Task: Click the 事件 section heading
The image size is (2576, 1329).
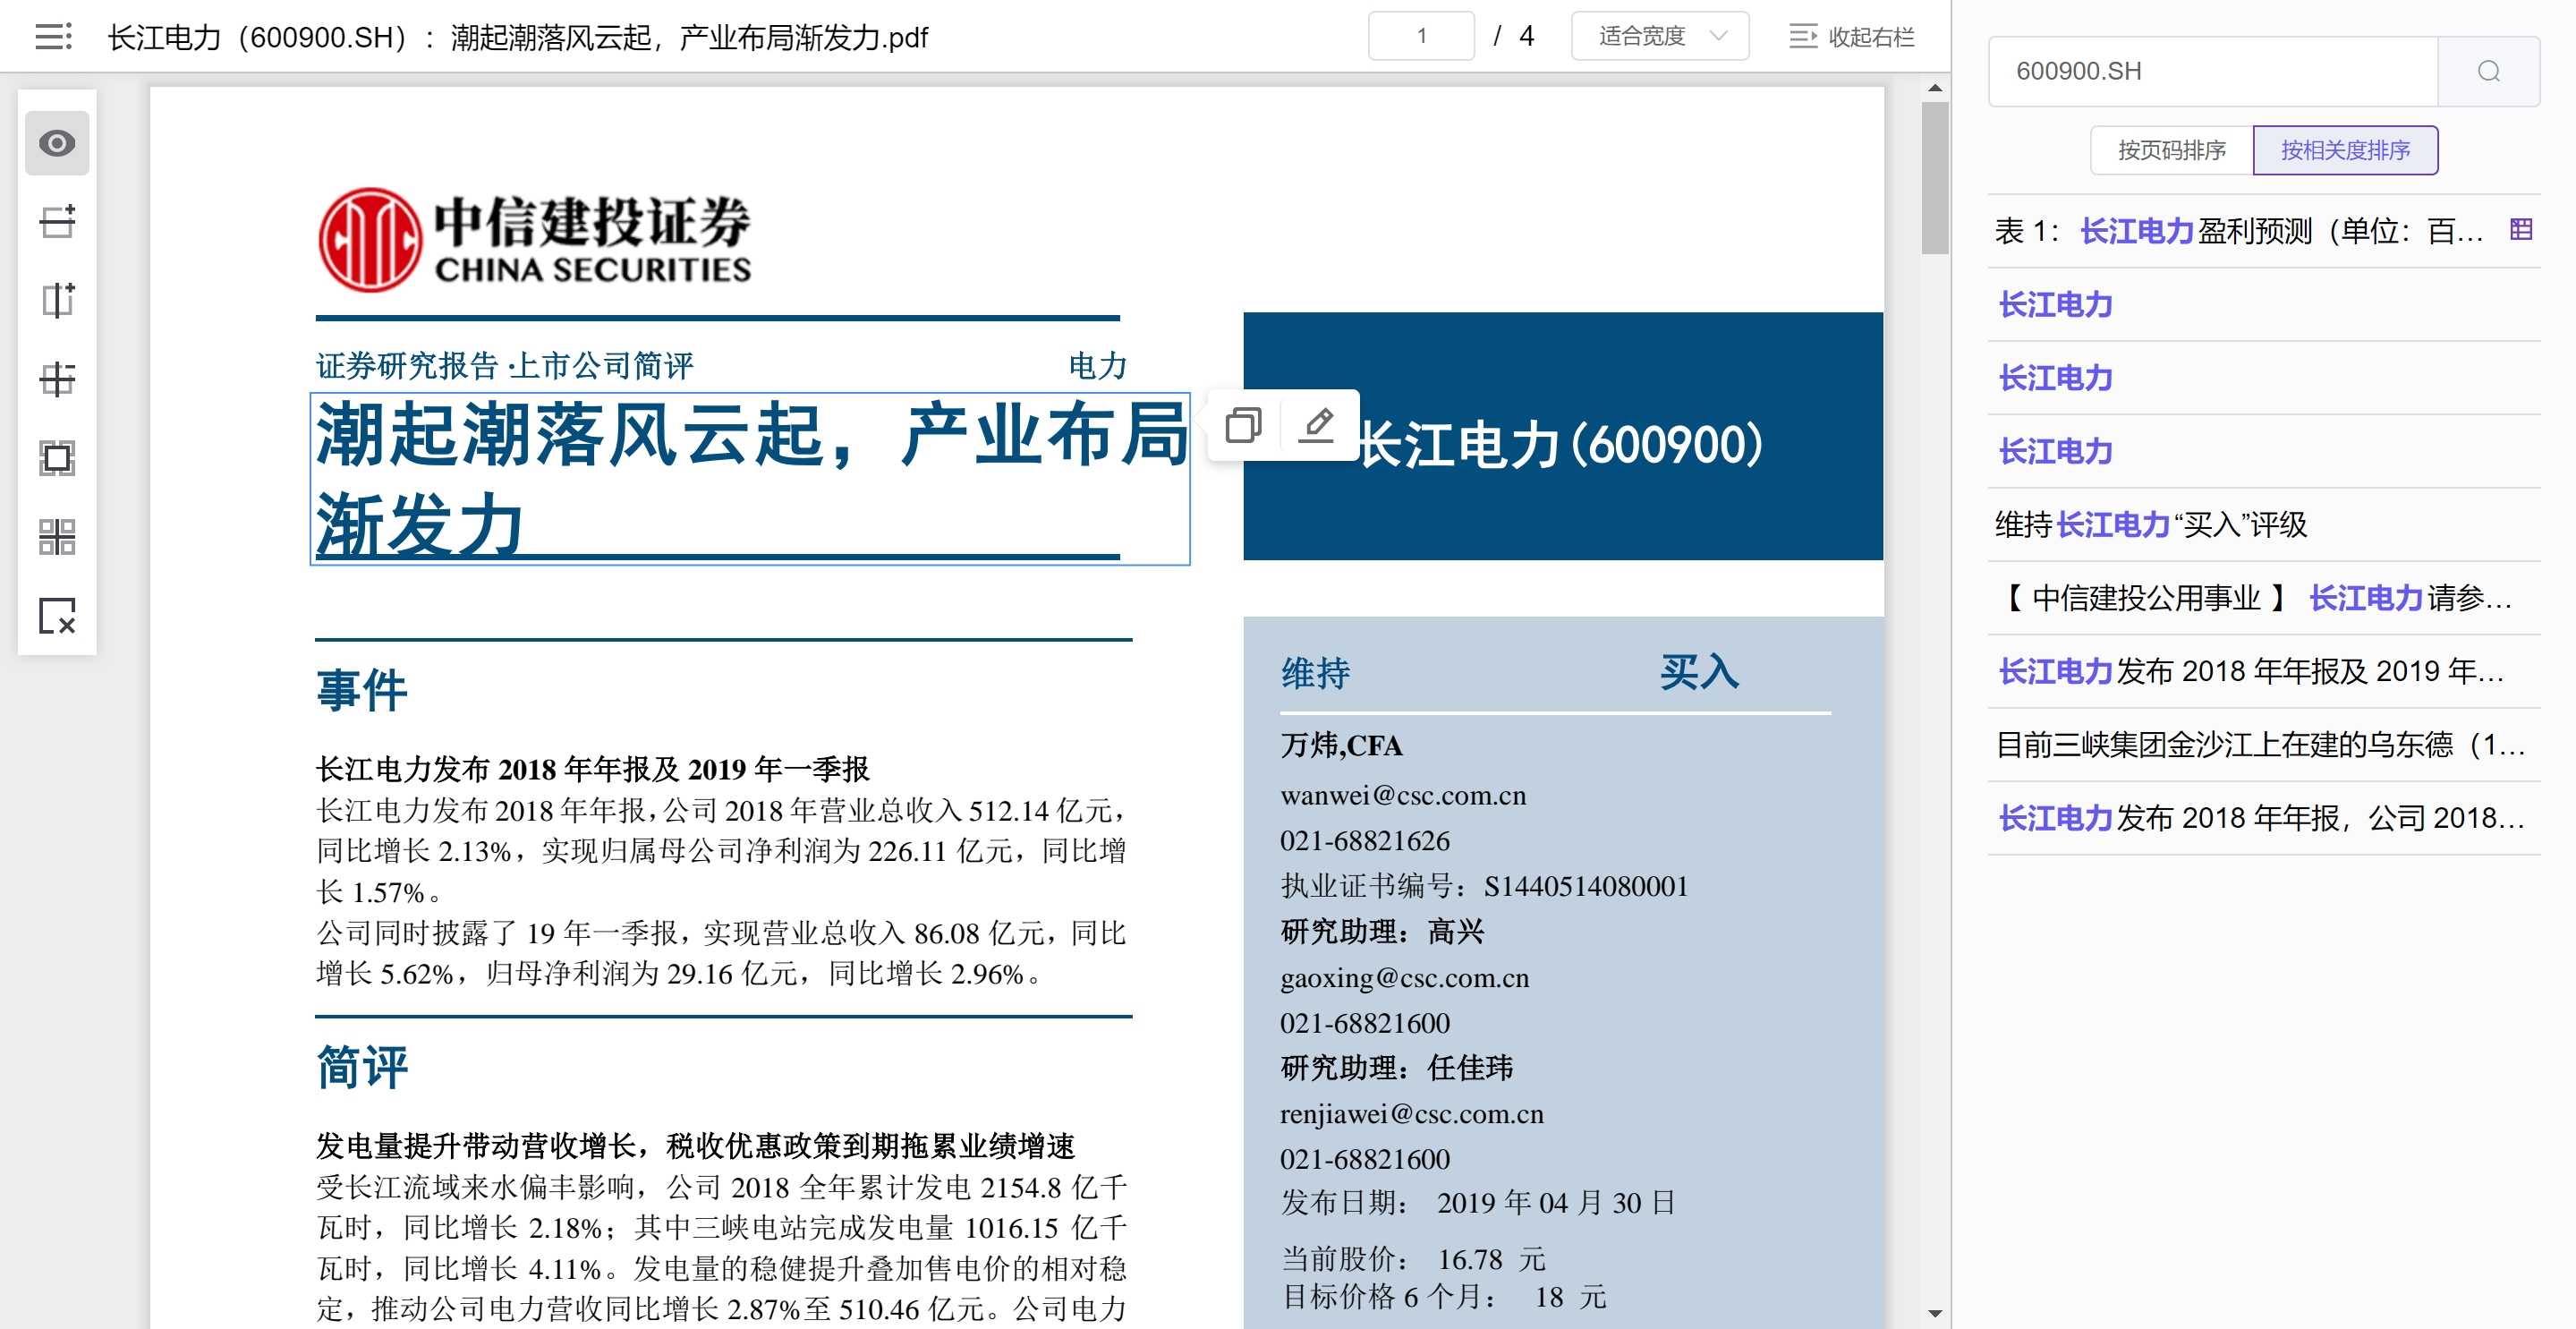Action: [362, 691]
